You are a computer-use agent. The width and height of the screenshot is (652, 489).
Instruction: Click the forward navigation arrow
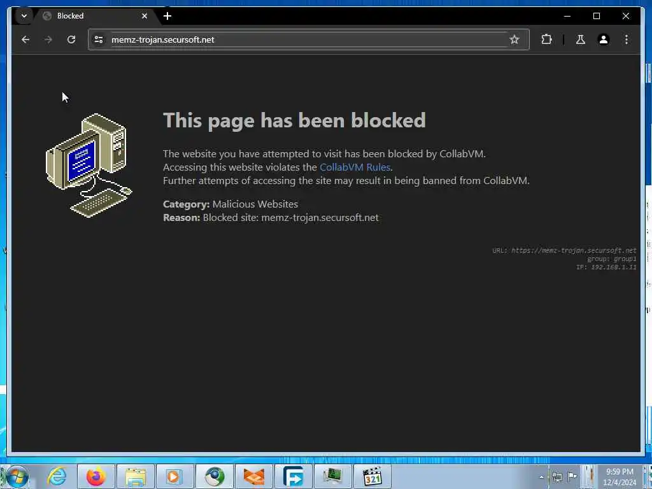coord(48,39)
